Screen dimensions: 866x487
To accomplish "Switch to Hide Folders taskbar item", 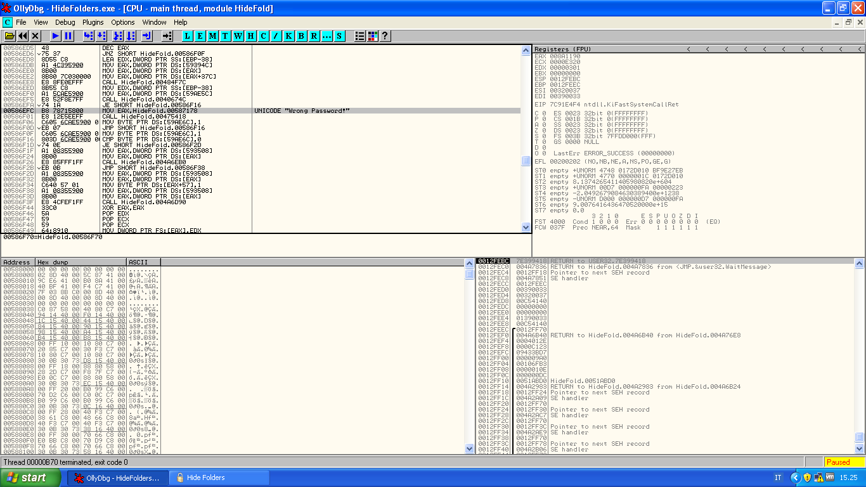I will coord(219,477).
